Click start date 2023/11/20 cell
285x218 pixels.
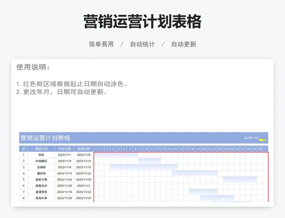[64, 198]
